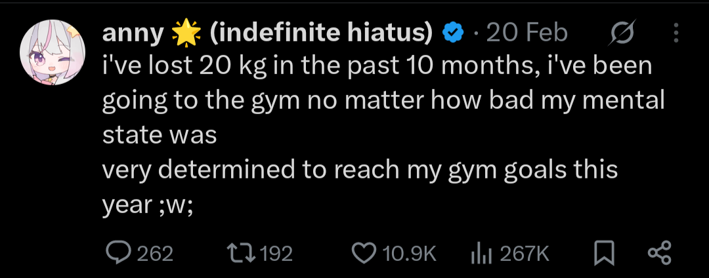Click the 267K views count

[x=524, y=253]
